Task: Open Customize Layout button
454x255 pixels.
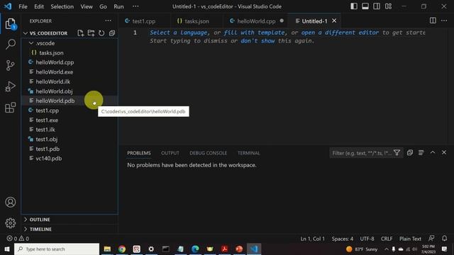Action: pos(388,6)
